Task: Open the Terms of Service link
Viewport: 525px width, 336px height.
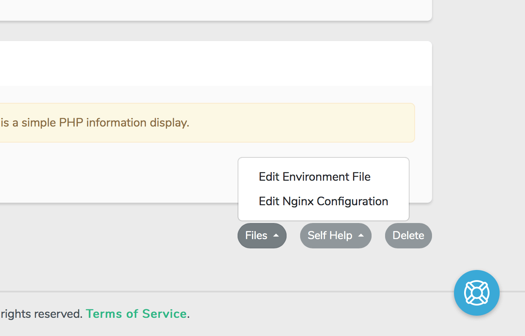Action: tap(136, 314)
